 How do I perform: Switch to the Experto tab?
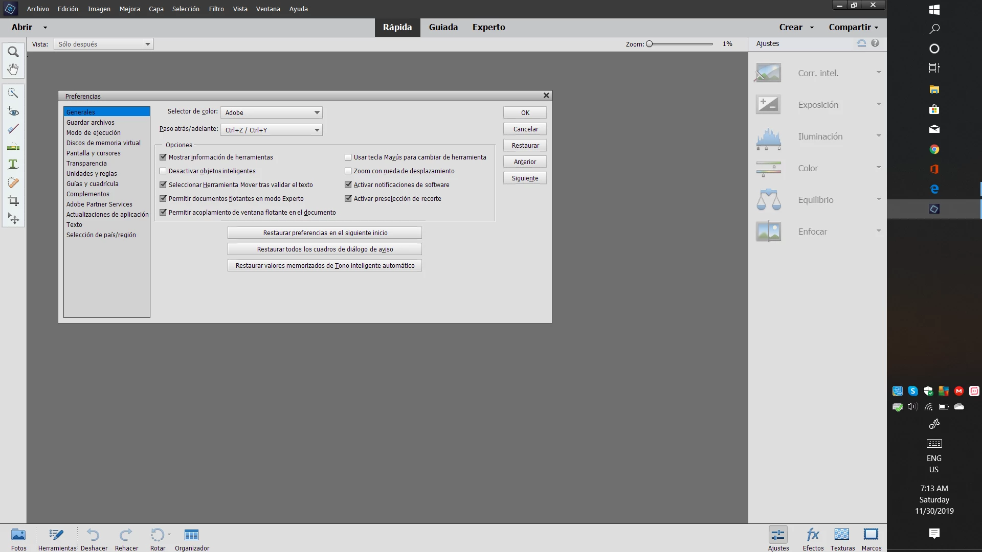tap(488, 28)
